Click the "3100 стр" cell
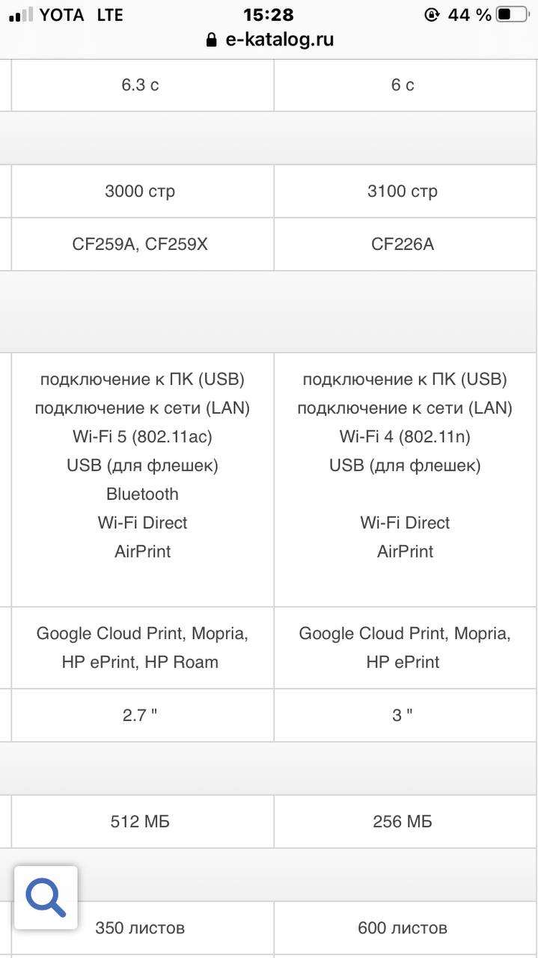This screenshot has height=958, width=538. coord(403,191)
